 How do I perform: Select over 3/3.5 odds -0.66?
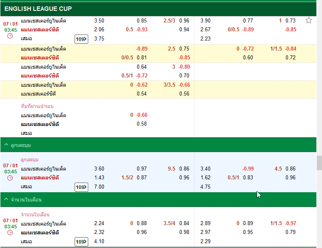coord(184,85)
